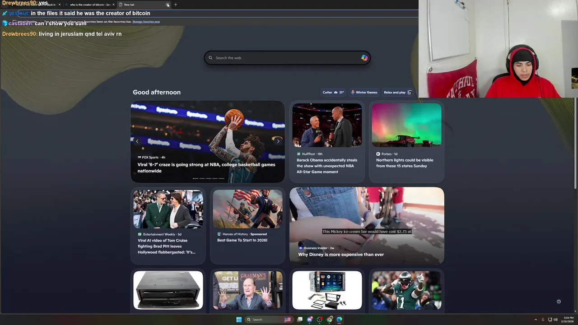Open the Windows Start menu
The height and width of the screenshot is (325, 578).
(239, 320)
